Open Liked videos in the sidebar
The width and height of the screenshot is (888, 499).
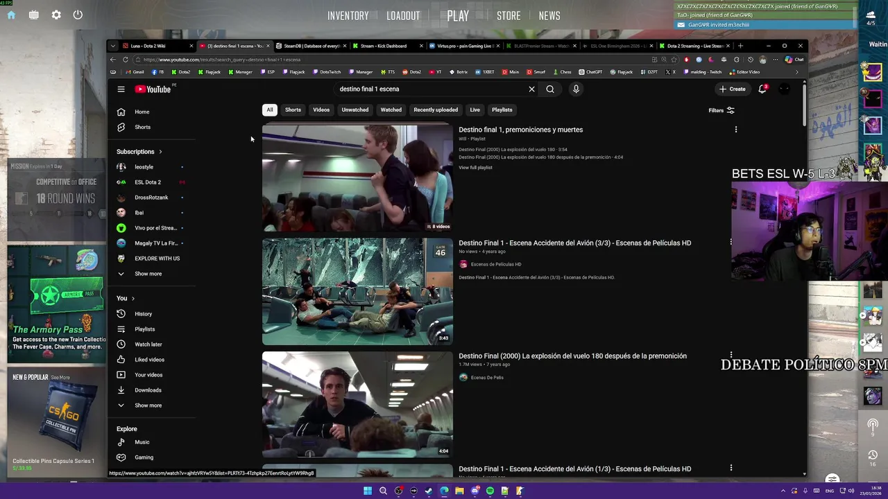pos(149,360)
